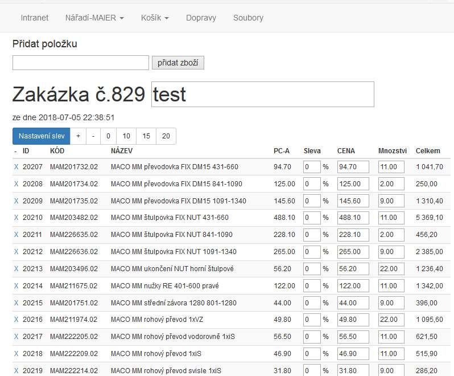Go to the Dopravy page

coord(201,18)
